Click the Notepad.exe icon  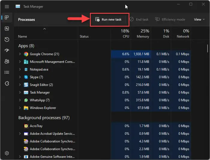click(26, 69)
